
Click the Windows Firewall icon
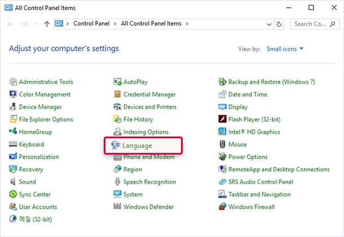(222, 207)
